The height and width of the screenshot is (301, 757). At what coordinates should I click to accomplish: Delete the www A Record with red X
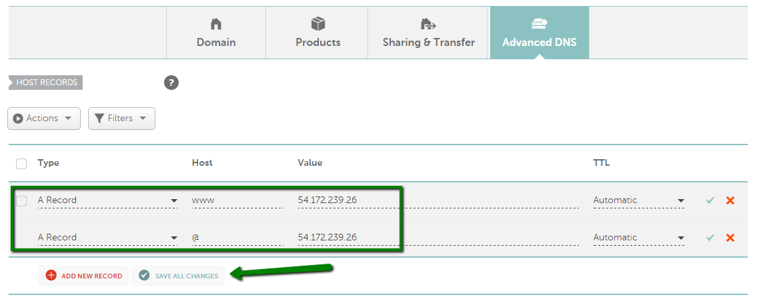pyautogui.click(x=730, y=200)
